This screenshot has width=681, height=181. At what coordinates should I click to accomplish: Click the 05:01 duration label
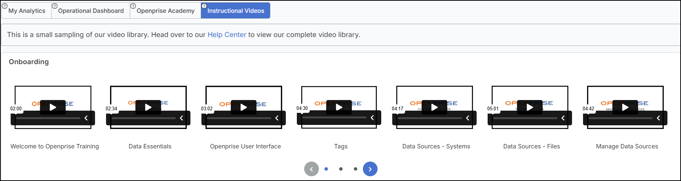(x=493, y=108)
